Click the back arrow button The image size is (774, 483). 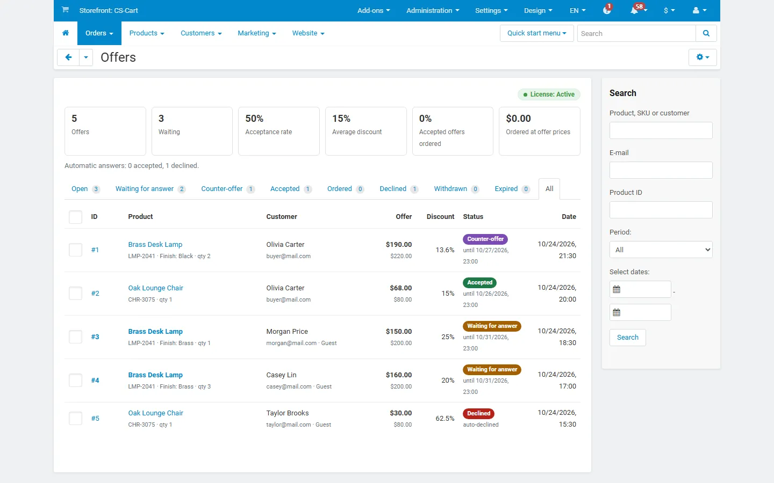tap(68, 57)
